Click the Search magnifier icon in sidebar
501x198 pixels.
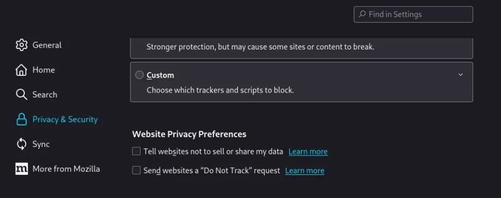click(22, 95)
